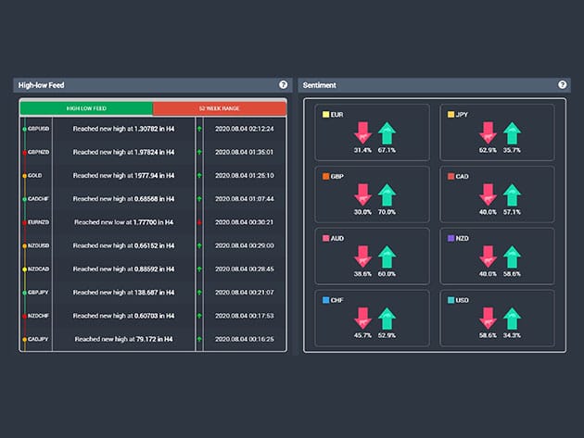Click the CHF sentiment card
This screenshot has height=438, width=584.
pos(373,318)
